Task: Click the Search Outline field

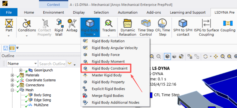Action: tap(52, 64)
